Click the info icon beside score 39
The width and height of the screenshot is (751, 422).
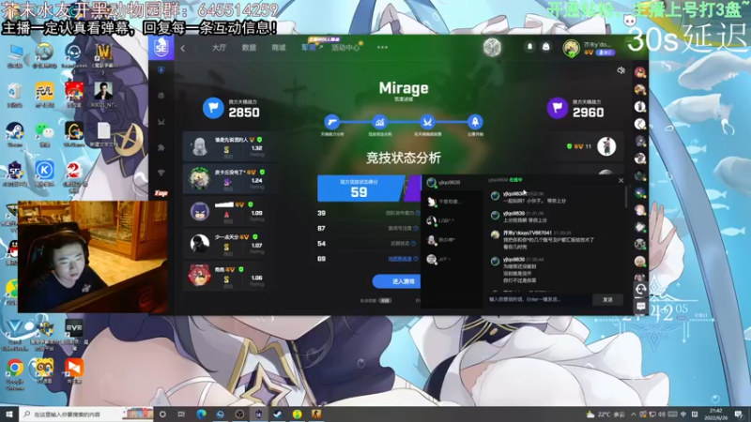(418, 214)
